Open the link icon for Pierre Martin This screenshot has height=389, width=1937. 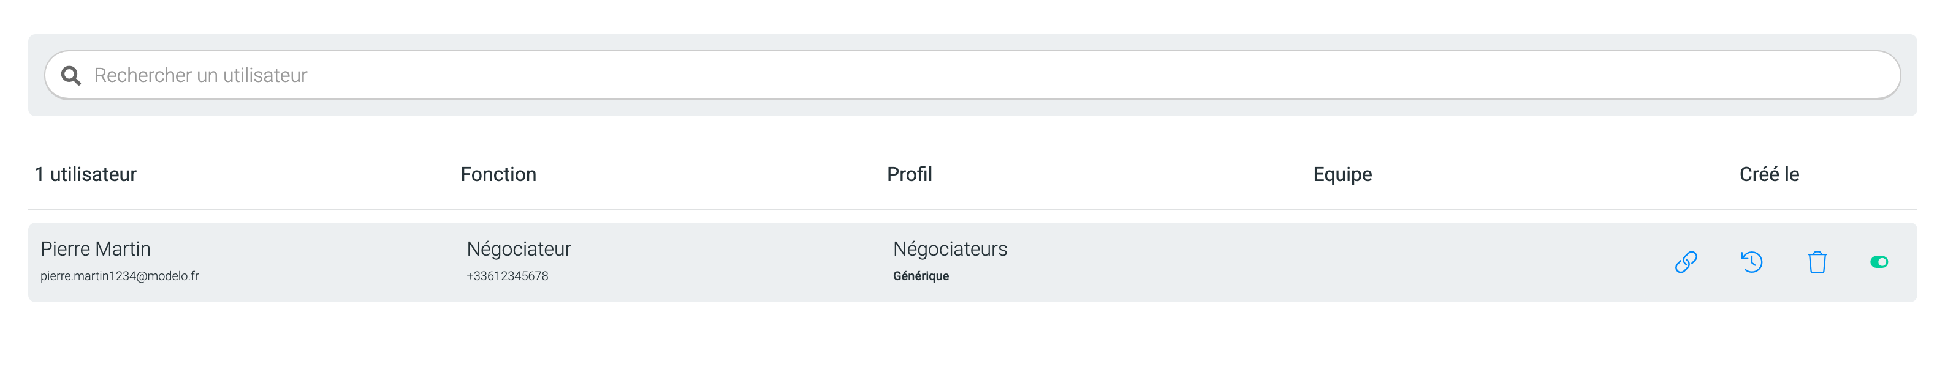pyautogui.click(x=1686, y=262)
